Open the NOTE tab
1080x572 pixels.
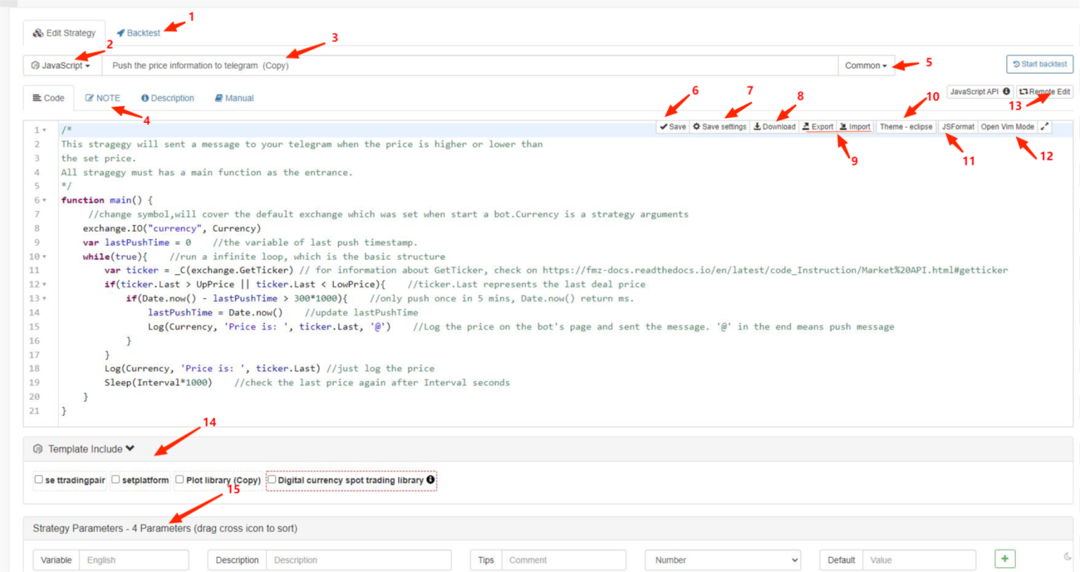click(103, 98)
